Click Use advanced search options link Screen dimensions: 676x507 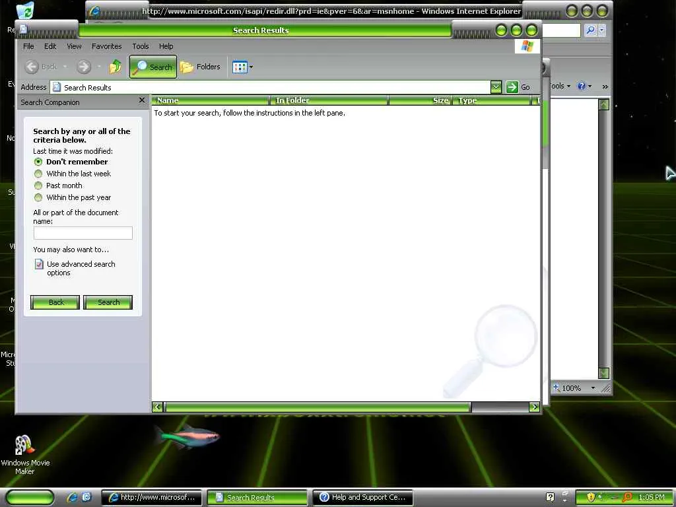81,268
